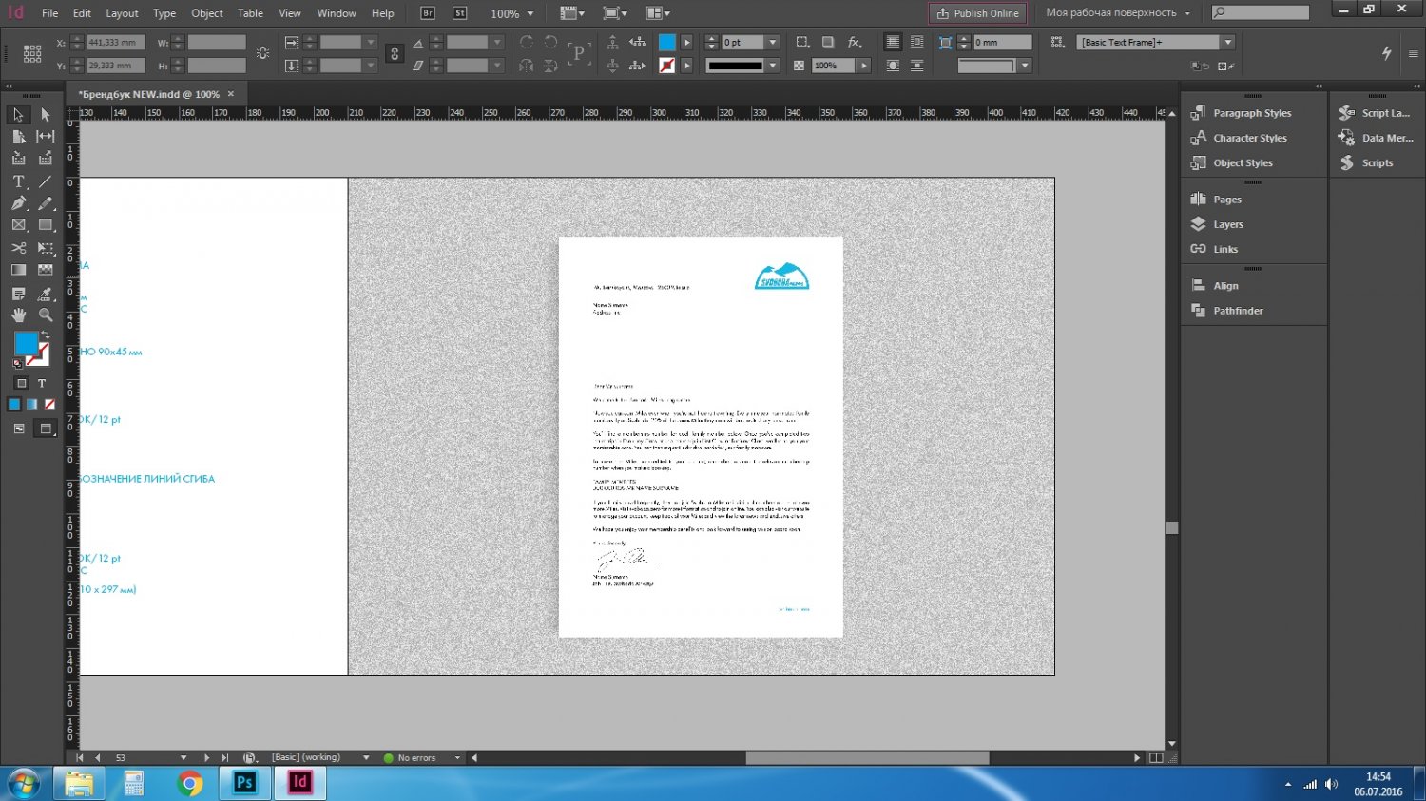Screen dimensions: 1426x801
Task: Open the File menu
Action: 50,13
